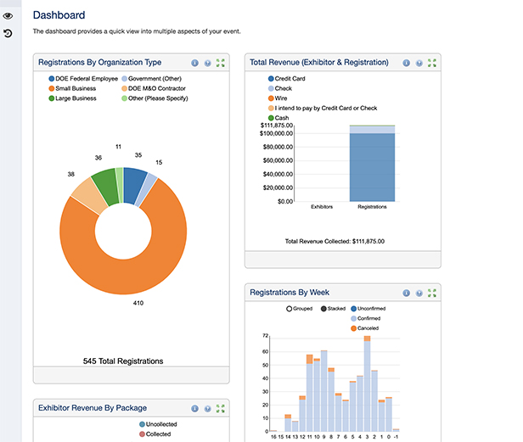The width and height of the screenshot is (523, 442).
Task: Toggle Wire revenue legend
Action: tap(278, 98)
